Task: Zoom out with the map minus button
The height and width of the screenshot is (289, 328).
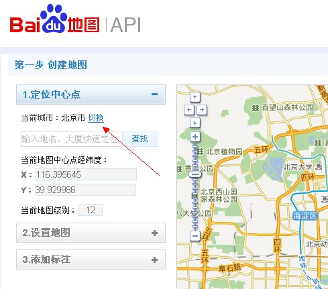Action: pos(195,236)
